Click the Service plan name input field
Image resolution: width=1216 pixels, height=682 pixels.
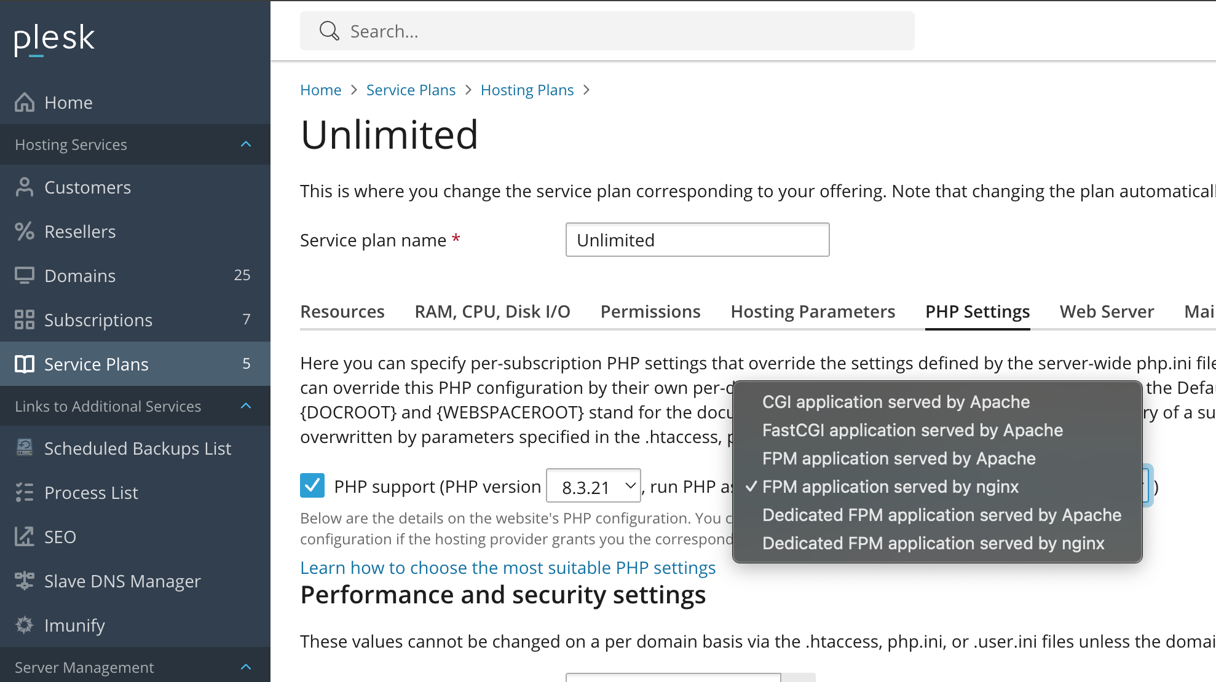click(x=697, y=240)
